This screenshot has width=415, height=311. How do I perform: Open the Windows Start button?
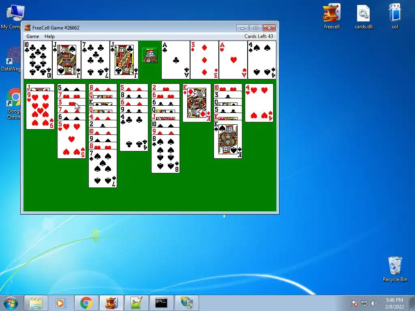[x=11, y=303]
